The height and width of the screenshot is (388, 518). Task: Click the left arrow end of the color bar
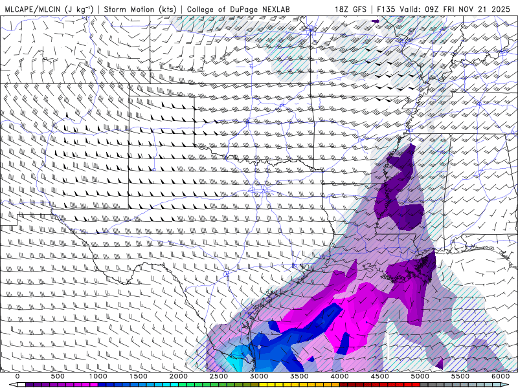click(x=13, y=385)
